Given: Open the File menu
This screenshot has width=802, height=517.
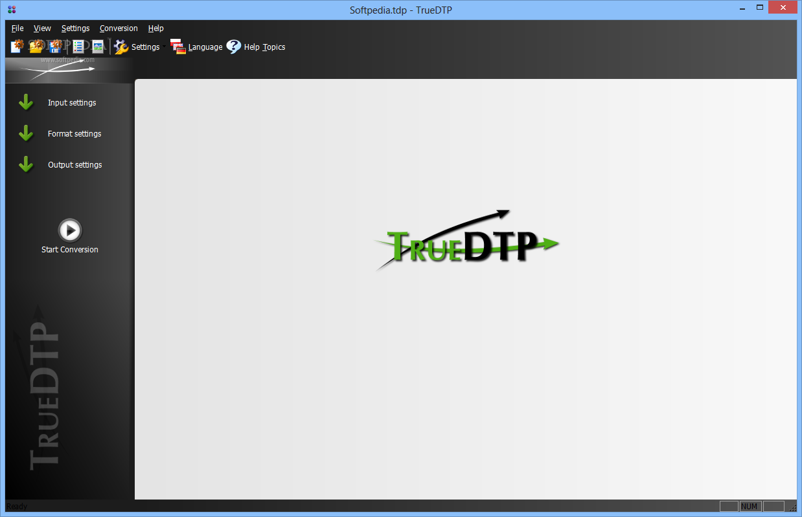Looking at the screenshot, I should coord(17,28).
